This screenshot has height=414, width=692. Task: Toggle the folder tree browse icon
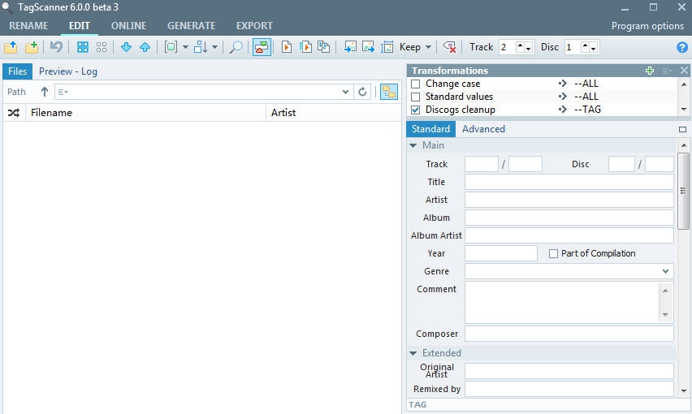click(389, 92)
